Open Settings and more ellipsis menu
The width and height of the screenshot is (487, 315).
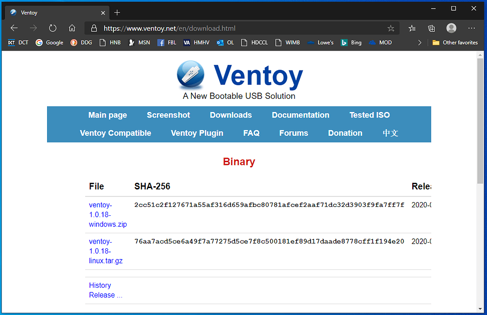tap(471, 28)
